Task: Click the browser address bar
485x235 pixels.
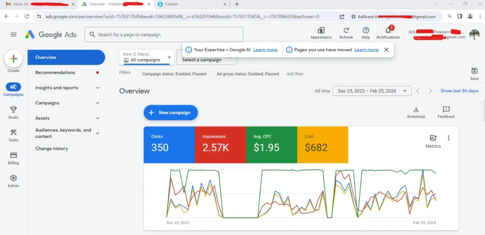Action: (182, 16)
